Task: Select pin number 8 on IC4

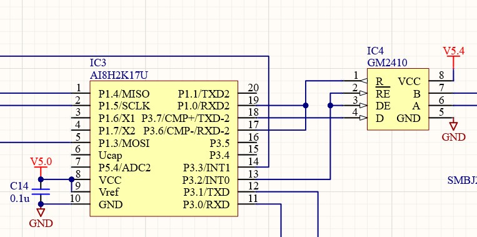Action: [442, 76]
